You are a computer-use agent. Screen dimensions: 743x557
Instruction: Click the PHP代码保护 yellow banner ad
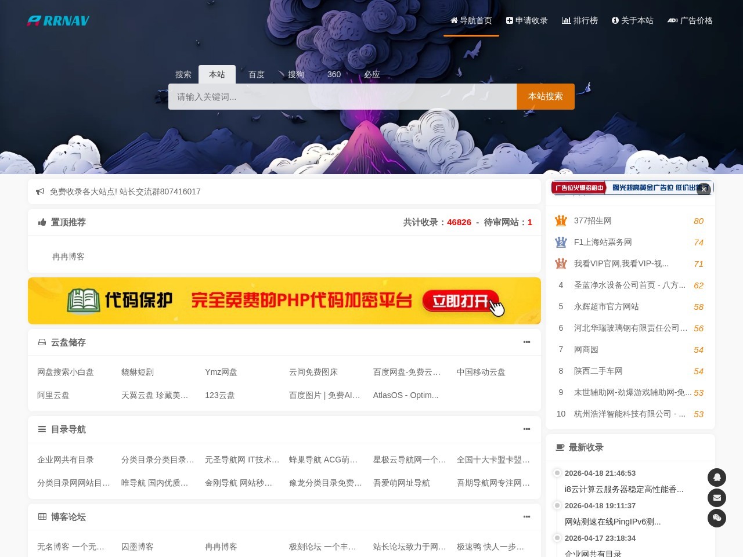(x=284, y=301)
